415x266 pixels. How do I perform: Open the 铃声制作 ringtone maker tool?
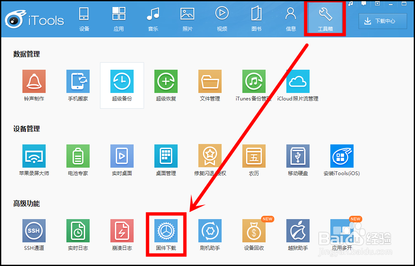34,81
